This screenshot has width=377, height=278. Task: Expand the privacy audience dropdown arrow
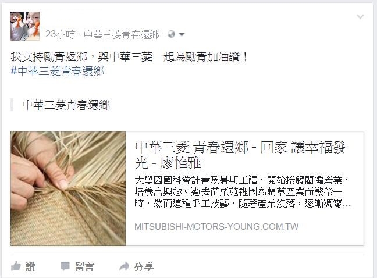(x=182, y=34)
